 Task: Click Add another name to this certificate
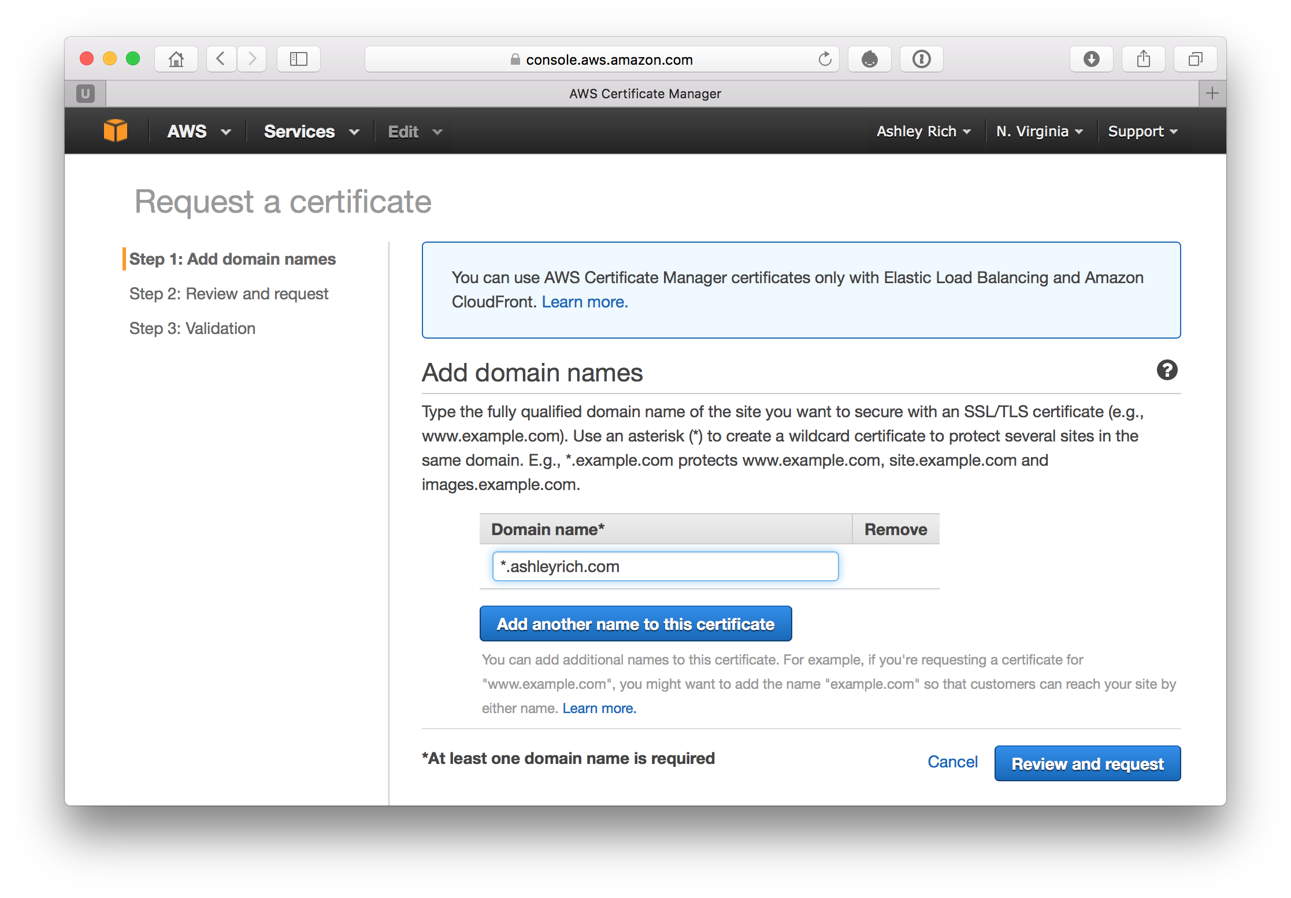635,624
